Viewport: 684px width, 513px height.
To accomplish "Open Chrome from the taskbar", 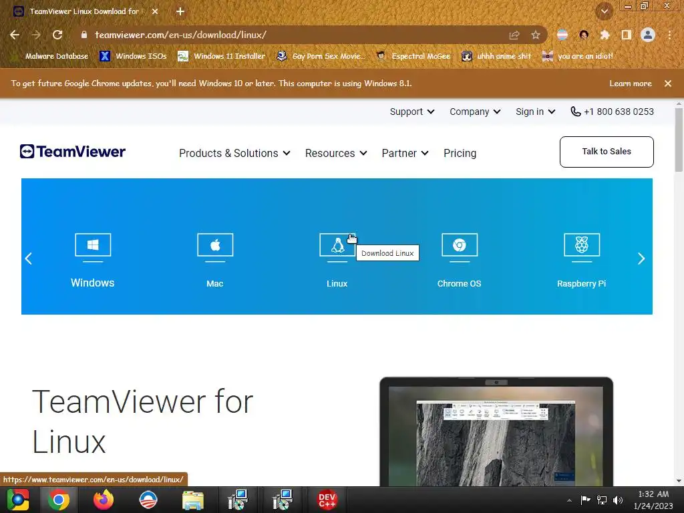I will click(59, 500).
